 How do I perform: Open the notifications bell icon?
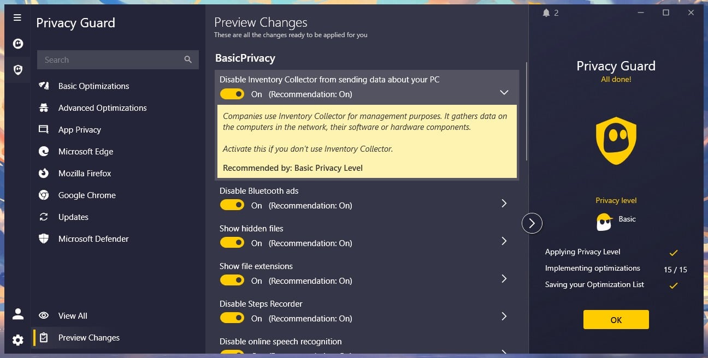coord(546,13)
